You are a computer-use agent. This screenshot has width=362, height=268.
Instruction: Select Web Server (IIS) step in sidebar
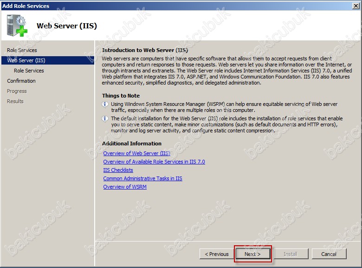click(x=48, y=60)
